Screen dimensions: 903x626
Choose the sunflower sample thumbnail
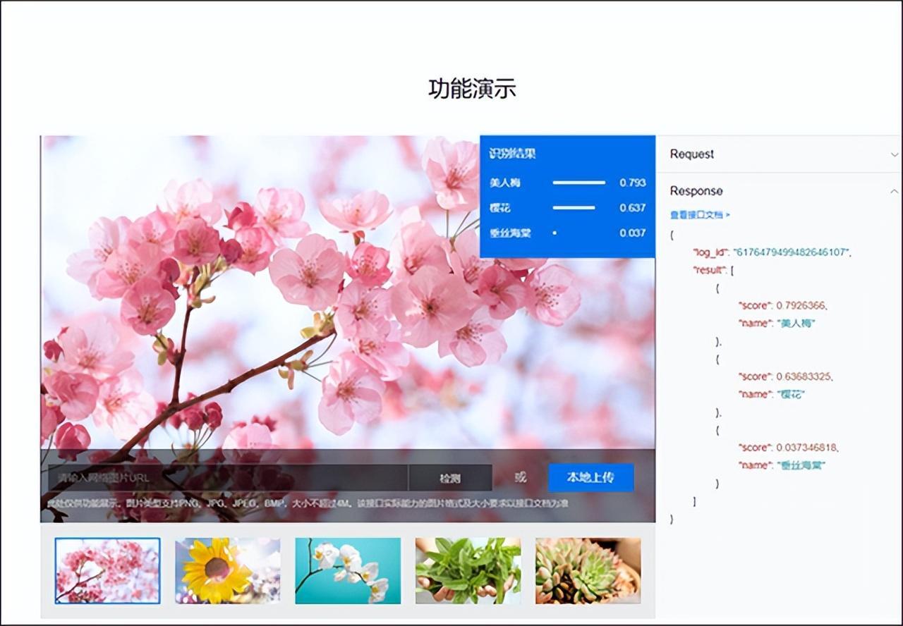[x=227, y=570]
